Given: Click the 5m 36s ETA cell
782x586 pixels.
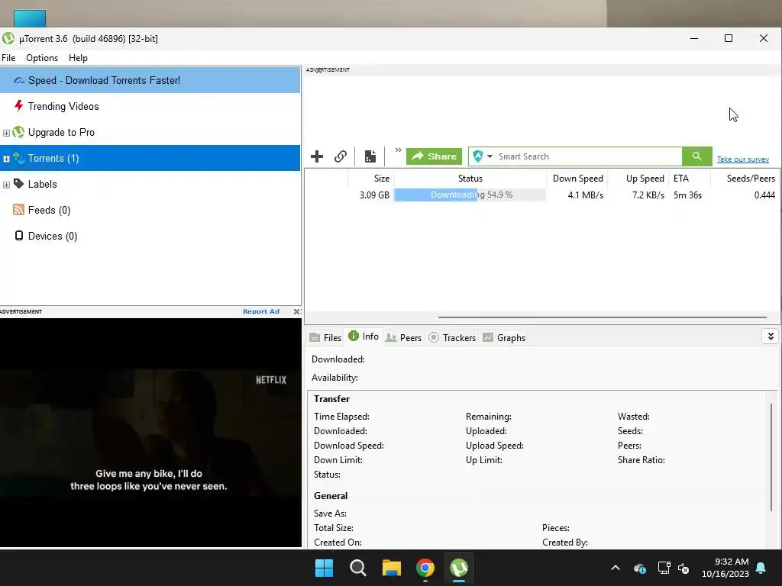Looking at the screenshot, I should coord(687,195).
